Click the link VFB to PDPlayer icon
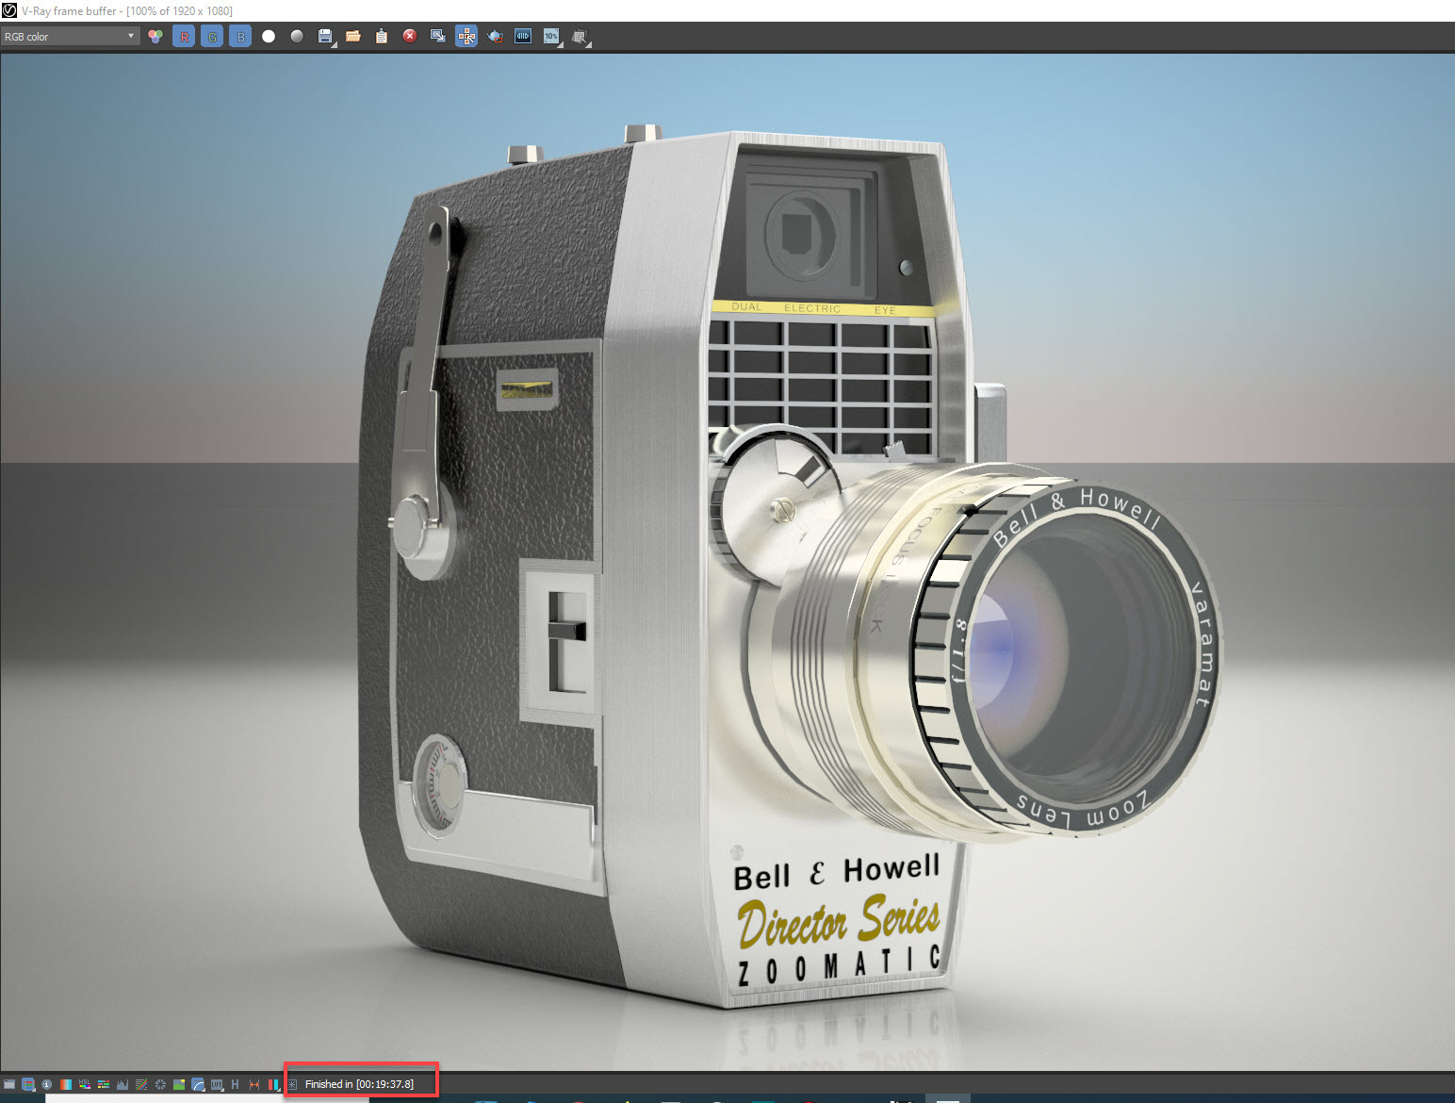Viewport: 1455px width, 1103px height. (523, 36)
